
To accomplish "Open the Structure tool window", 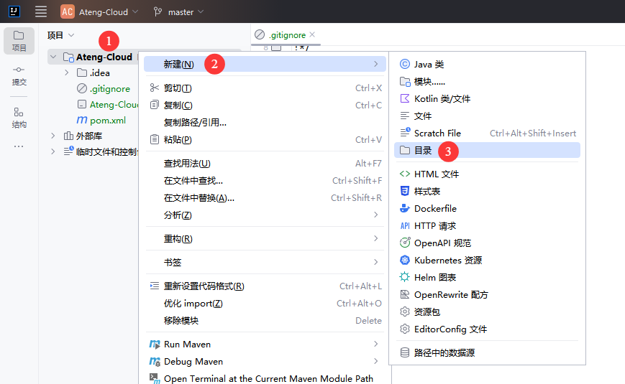I will tap(19, 117).
